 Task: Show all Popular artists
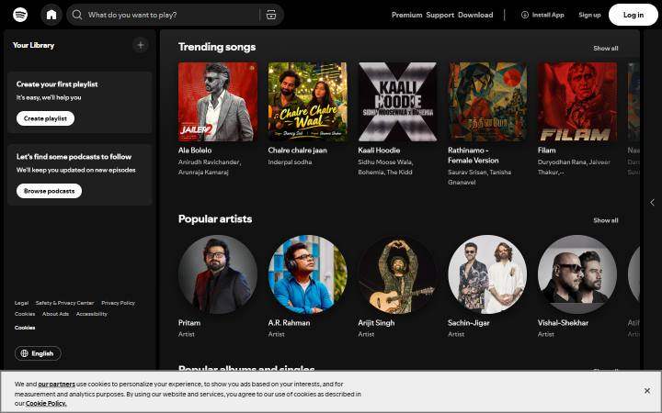point(605,220)
